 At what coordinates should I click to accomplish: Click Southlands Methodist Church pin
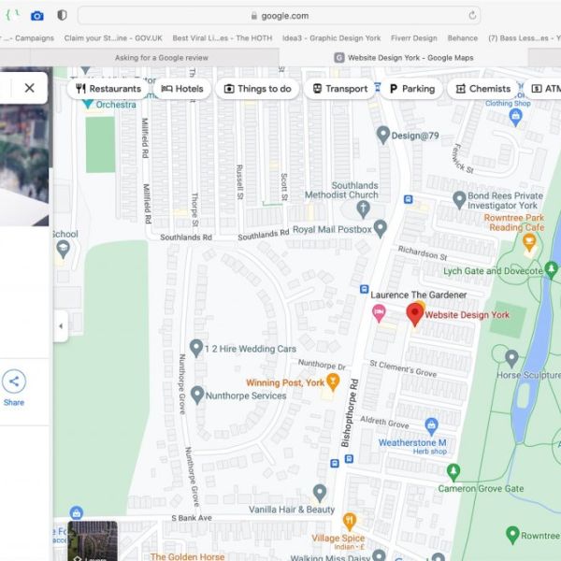coord(363,209)
